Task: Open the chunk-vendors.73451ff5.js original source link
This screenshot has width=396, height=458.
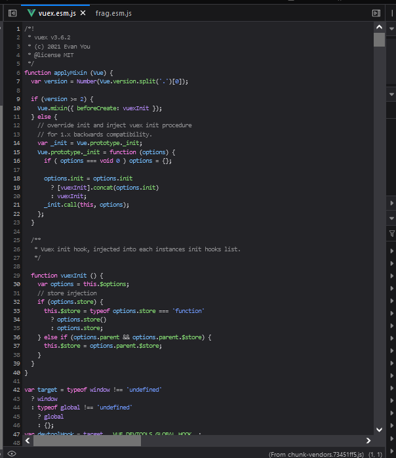Action: [316, 455]
